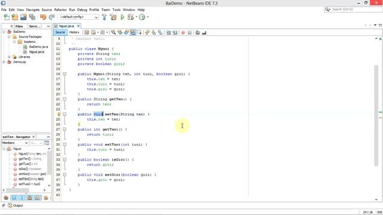Click the Search (Ctrl+I) field
This screenshot has height=215, width=383.
(x=353, y=10)
